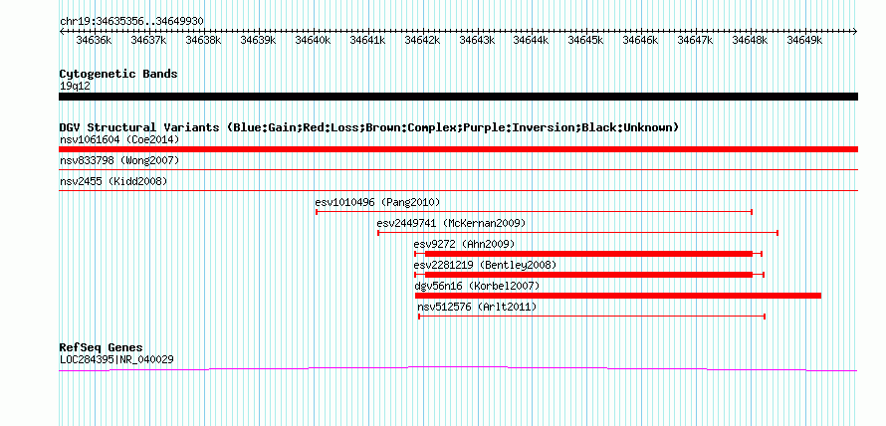
Task: Click the 34649k ruler tick label
Action: click(803, 40)
